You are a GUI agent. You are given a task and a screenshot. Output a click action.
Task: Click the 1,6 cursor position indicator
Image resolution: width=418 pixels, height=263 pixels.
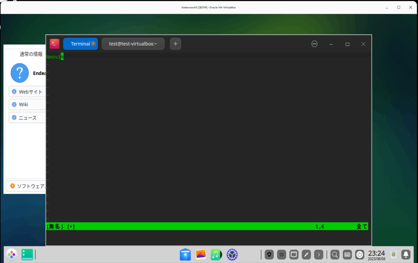pos(320,227)
